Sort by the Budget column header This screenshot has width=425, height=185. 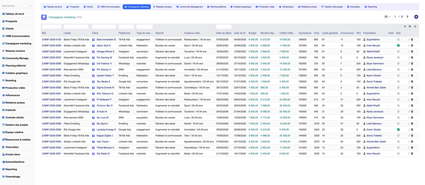click(x=252, y=33)
